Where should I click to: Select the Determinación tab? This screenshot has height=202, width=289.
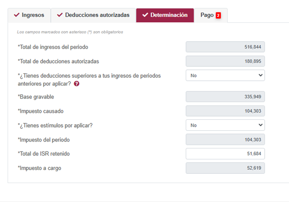[x=165, y=15]
